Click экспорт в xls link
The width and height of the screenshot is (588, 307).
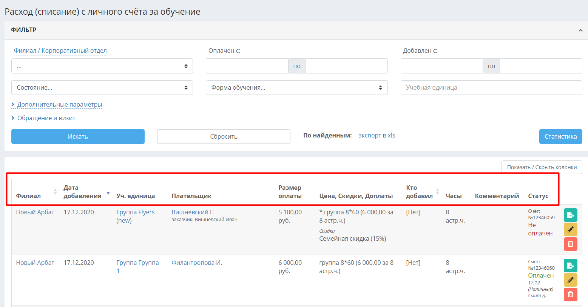(x=377, y=135)
